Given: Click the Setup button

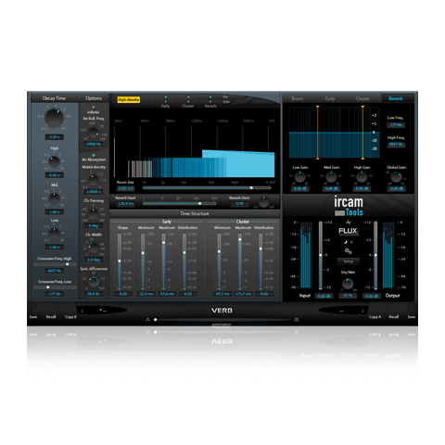Looking at the screenshot, I should coord(349,261).
